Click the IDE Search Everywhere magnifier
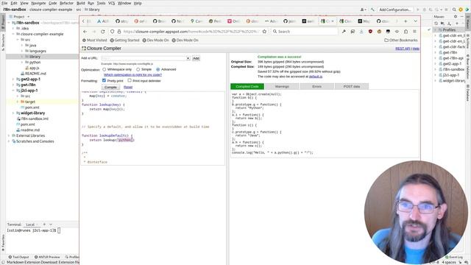This screenshot has height=265, width=471. coord(454,10)
